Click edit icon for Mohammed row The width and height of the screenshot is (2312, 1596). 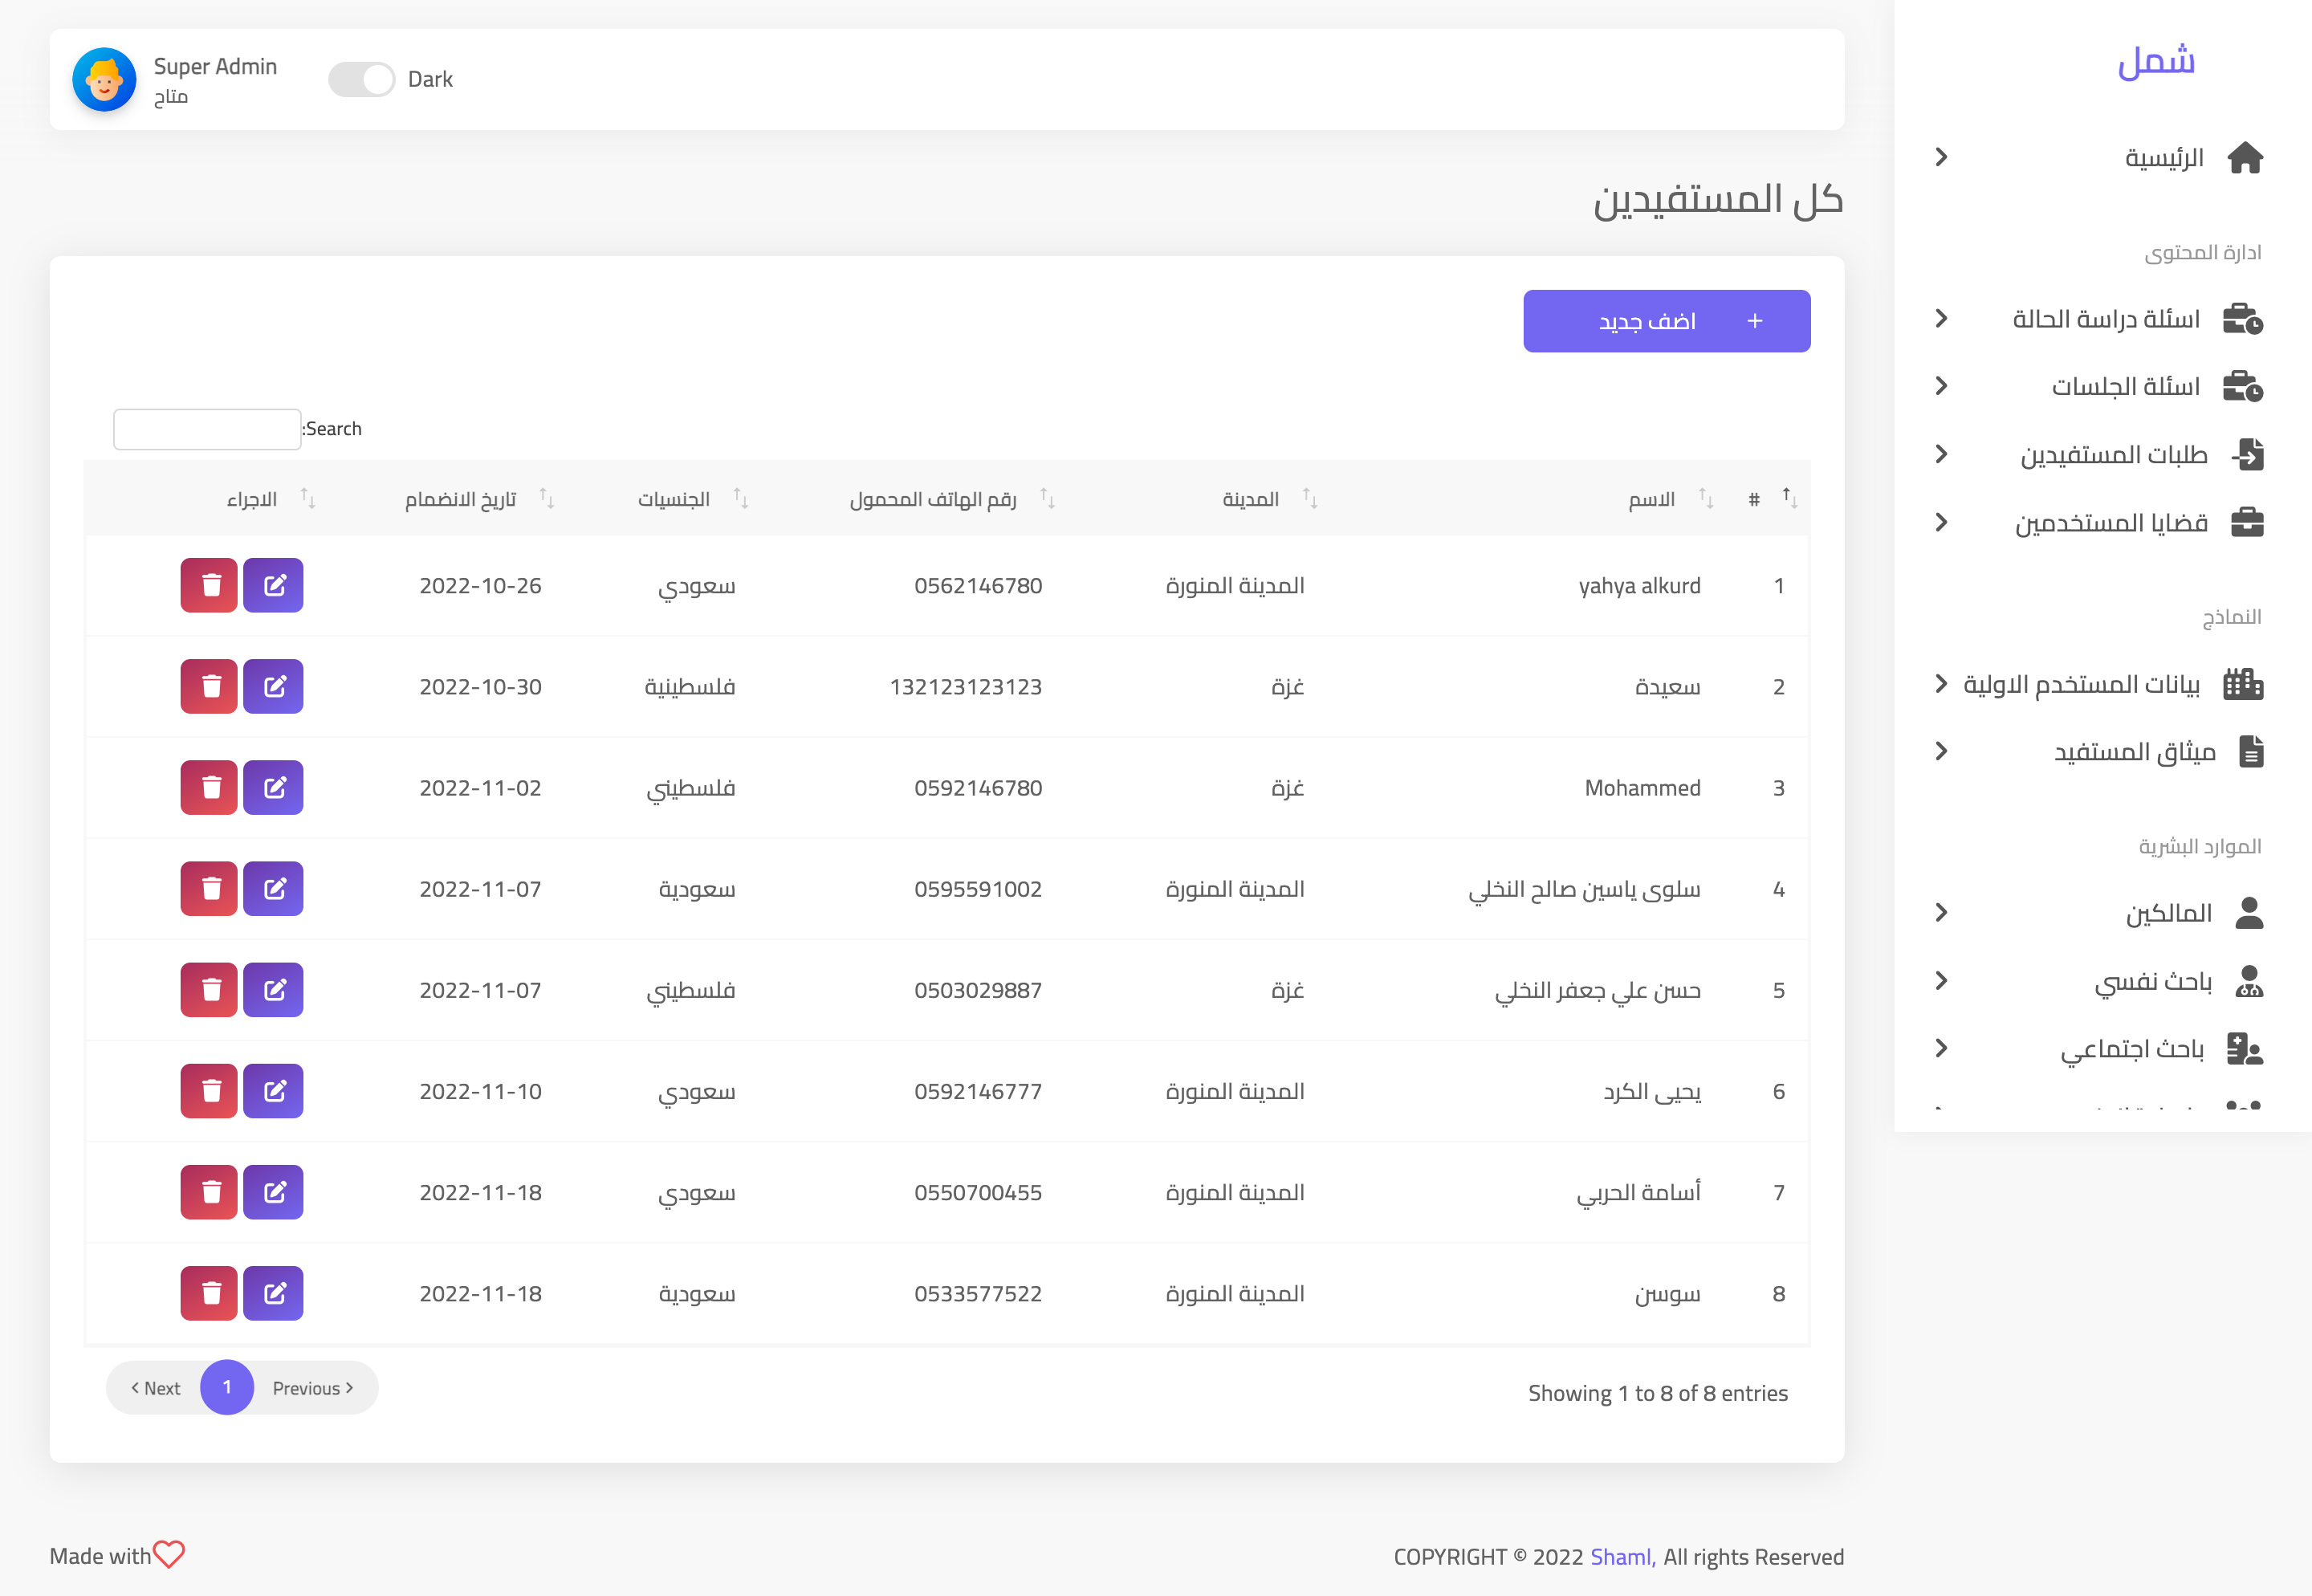(273, 787)
